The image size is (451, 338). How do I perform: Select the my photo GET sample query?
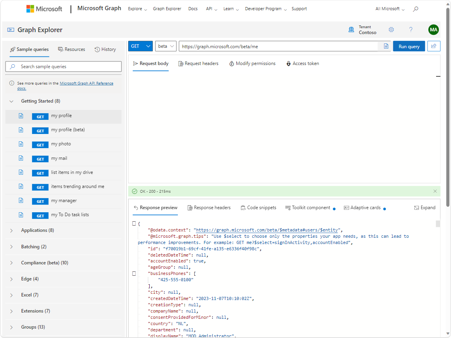click(x=63, y=144)
